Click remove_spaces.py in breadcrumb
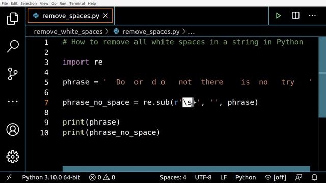This screenshot has height=183, width=326. pyautogui.click(x=151, y=32)
